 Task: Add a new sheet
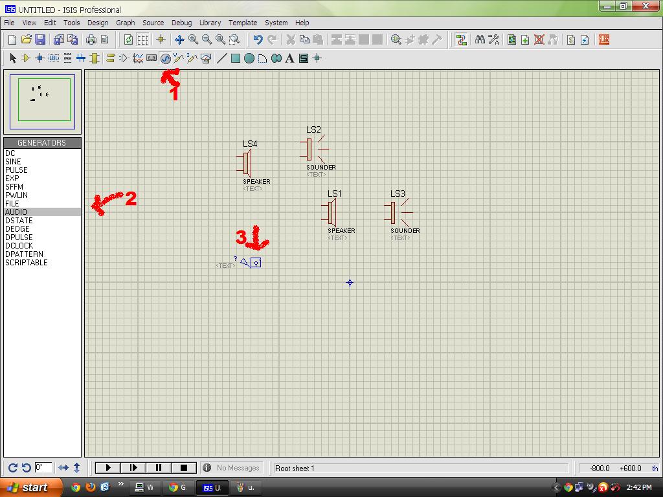pyautogui.click(x=525, y=39)
